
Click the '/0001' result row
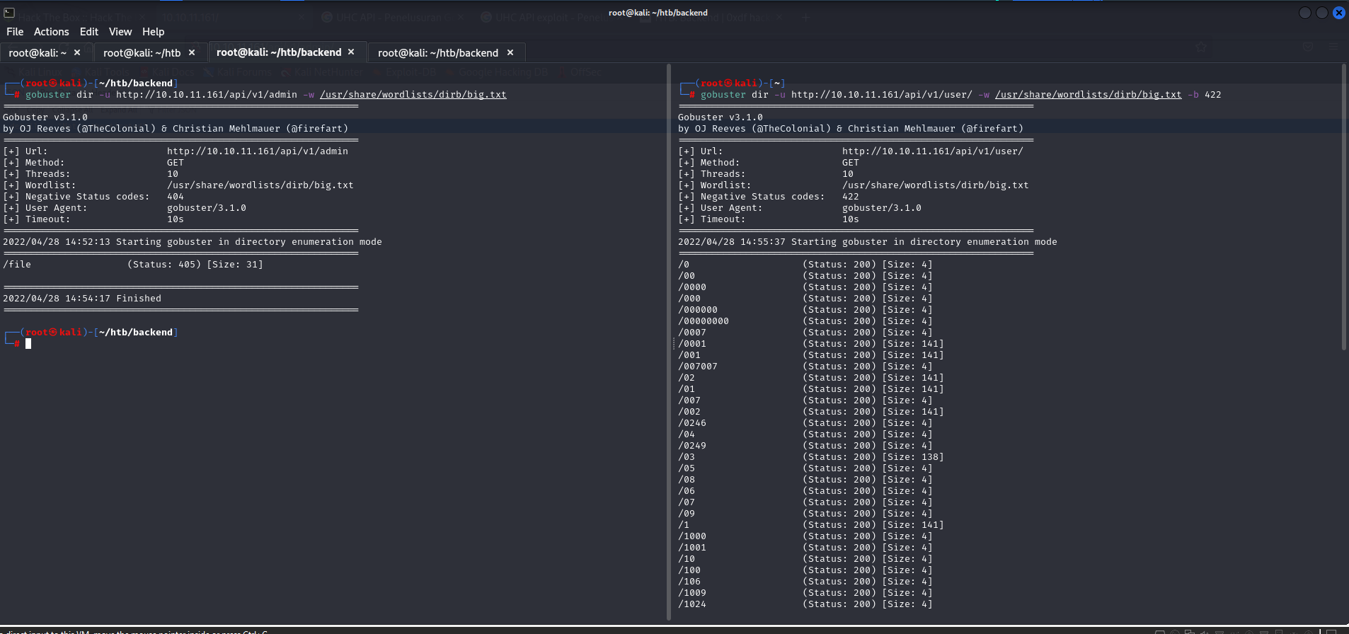pos(811,344)
